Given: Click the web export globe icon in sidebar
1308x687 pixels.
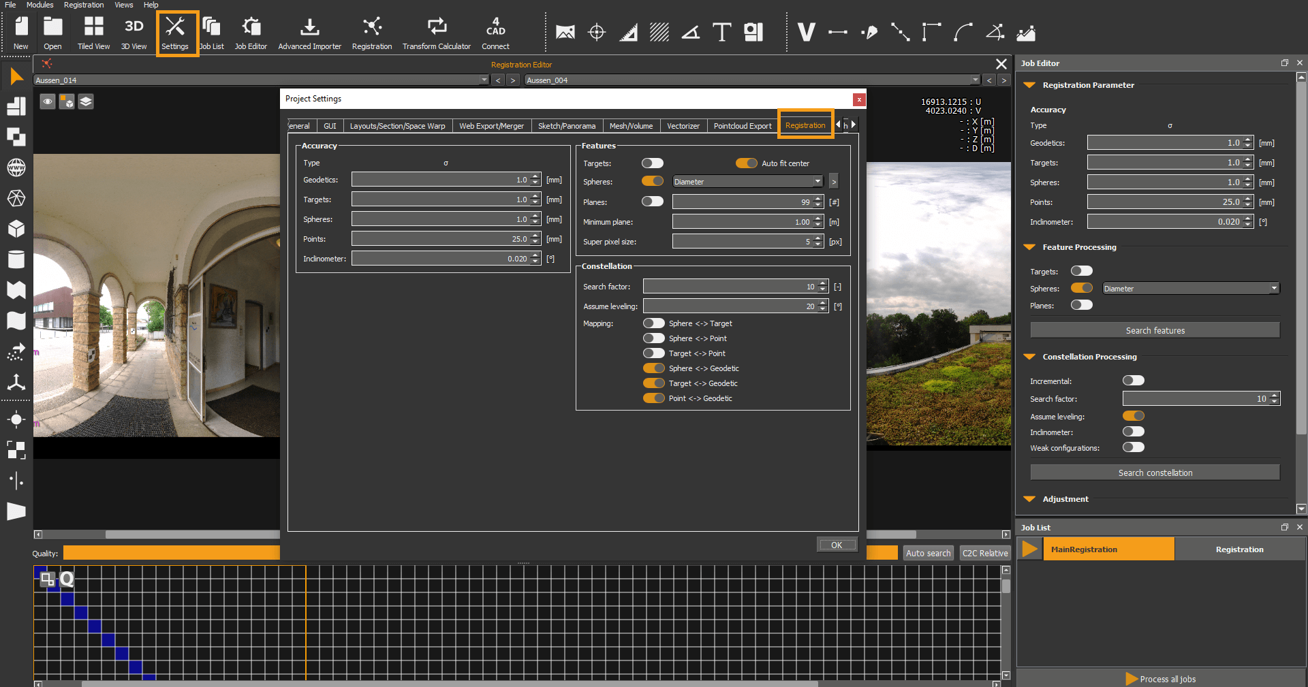Looking at the screenshot, I should coord(16,167).
